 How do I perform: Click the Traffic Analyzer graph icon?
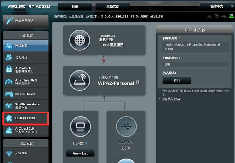[8, 106]
